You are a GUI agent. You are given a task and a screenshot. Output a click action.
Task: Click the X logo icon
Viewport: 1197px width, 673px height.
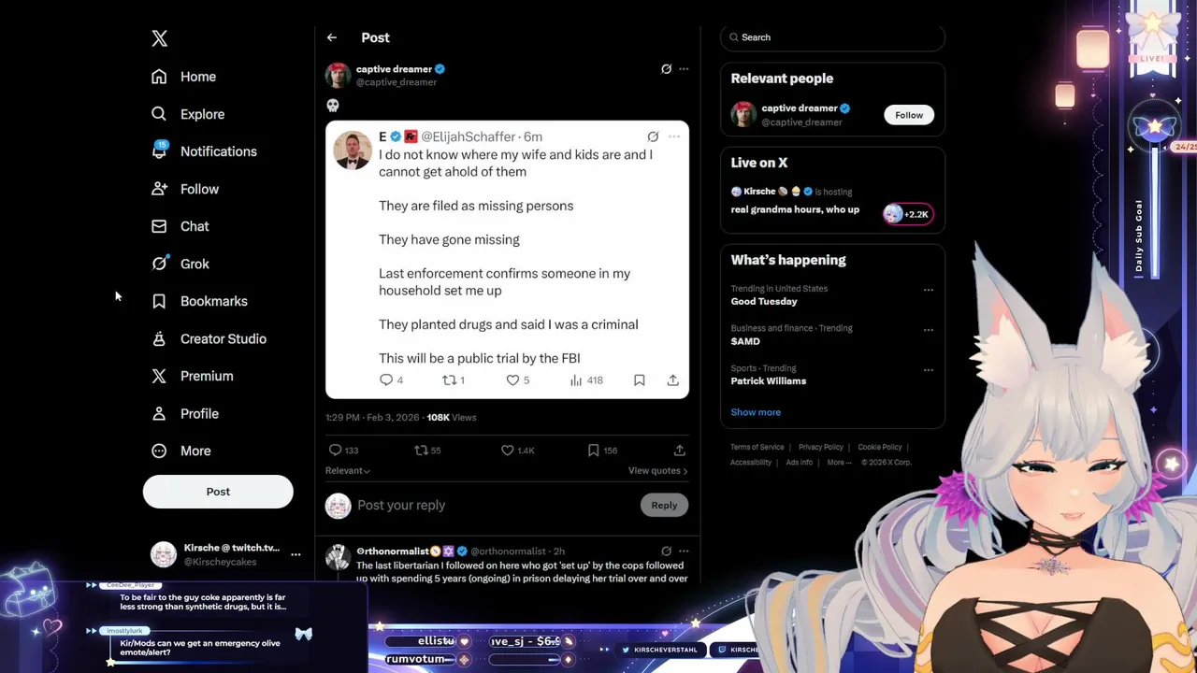click(x=160, y=38)
